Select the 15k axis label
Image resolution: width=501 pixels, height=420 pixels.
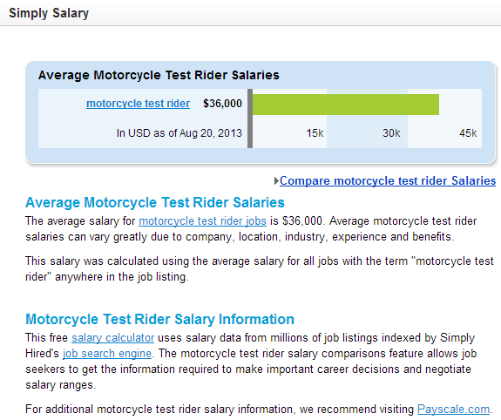[x=315, y=133]
